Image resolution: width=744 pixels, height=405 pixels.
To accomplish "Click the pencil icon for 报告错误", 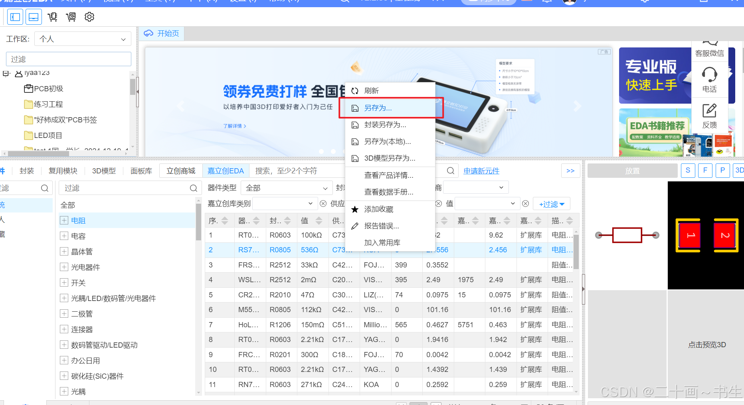I will click(x=355, y=226).
